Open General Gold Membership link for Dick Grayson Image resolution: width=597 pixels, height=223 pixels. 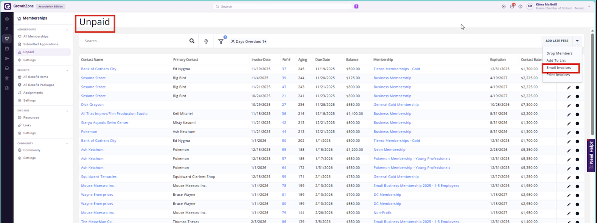[396, 105]
